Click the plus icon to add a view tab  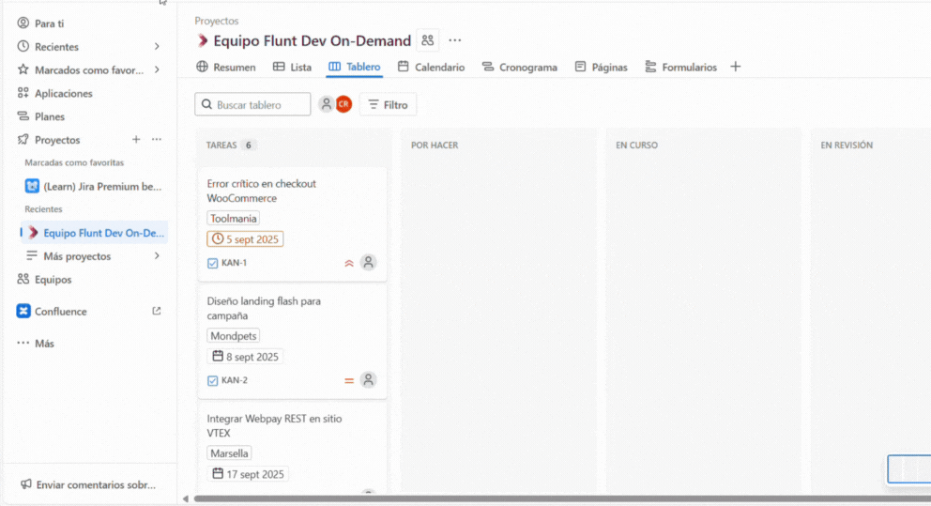[736, 67]
